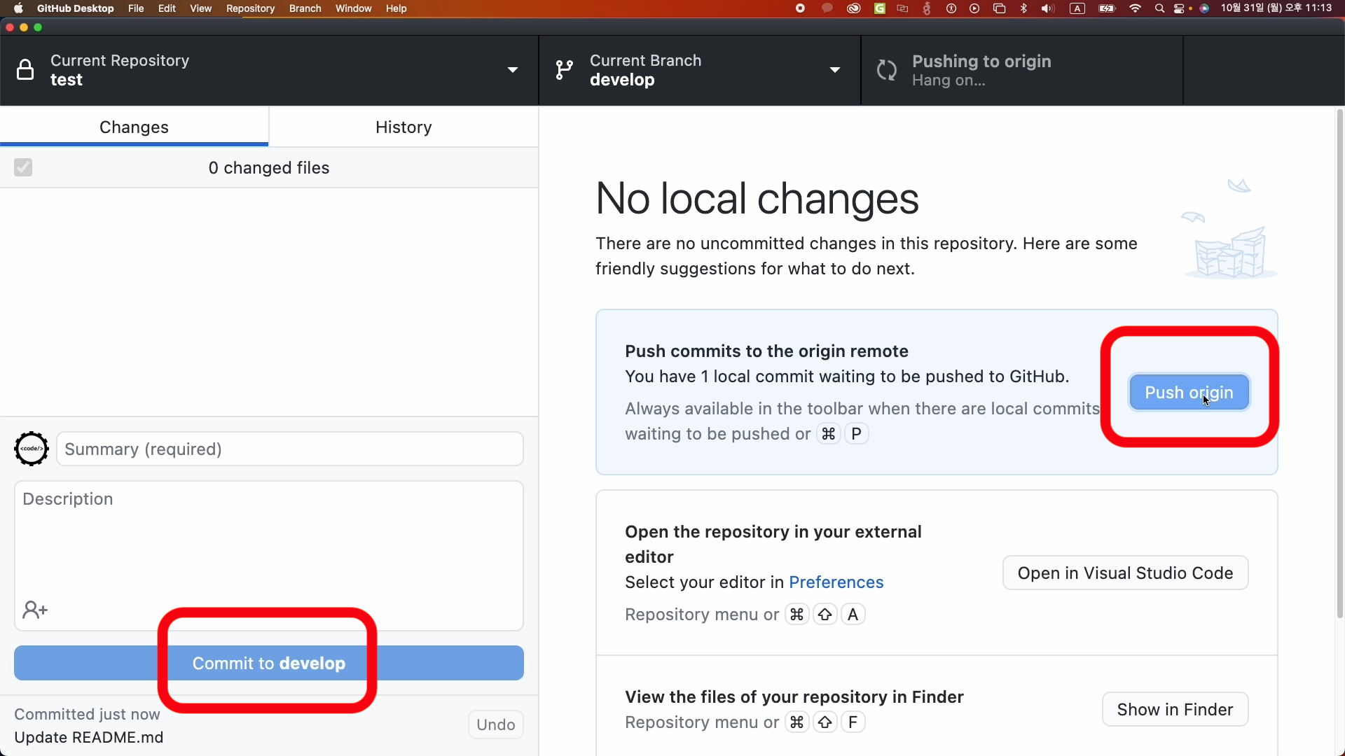Viewport: 1345px width, 756px height.
Task: Click the volume speaker menu icon
Action: click(1047, 8)
